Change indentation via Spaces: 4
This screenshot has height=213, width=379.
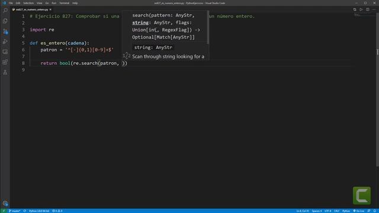point(317,211)
